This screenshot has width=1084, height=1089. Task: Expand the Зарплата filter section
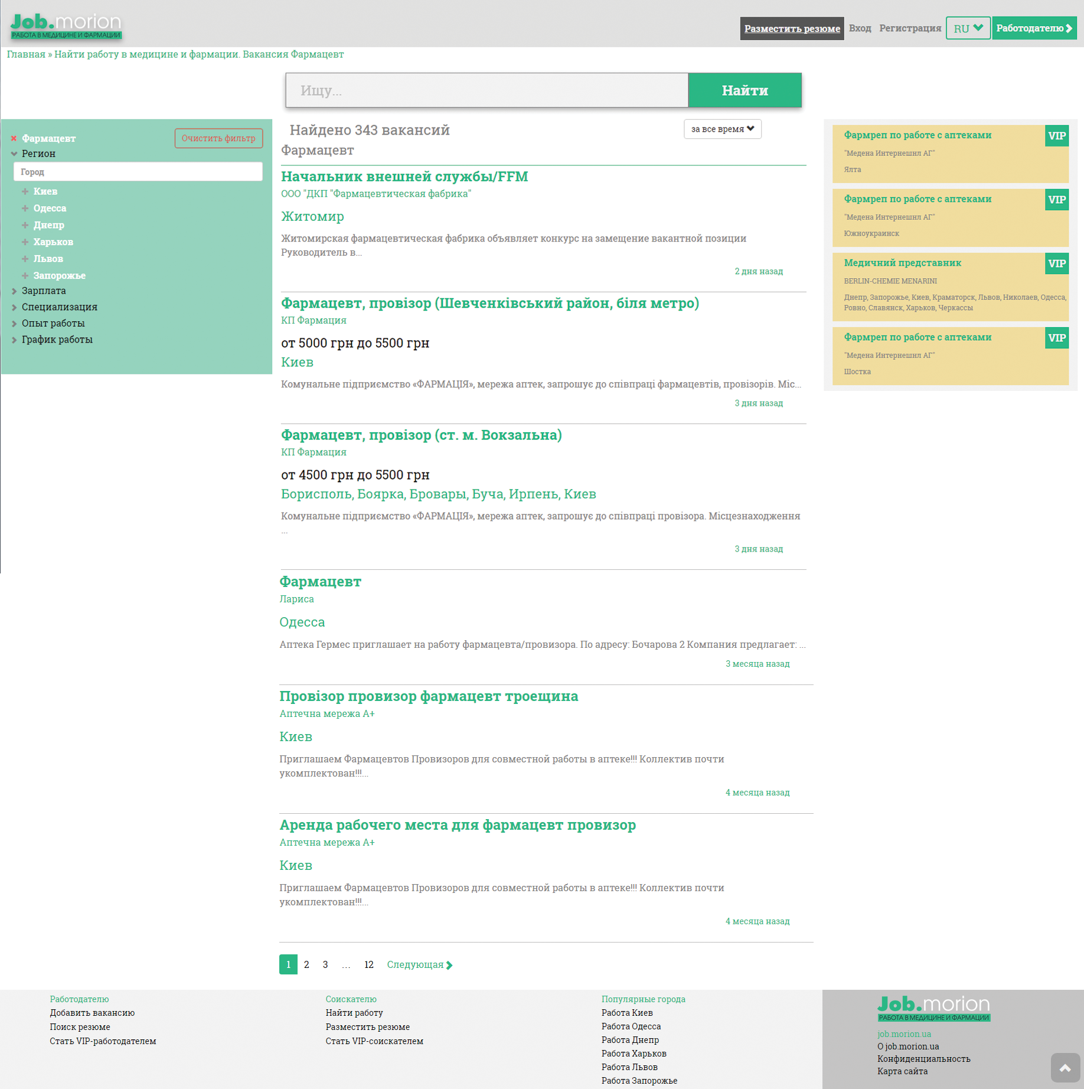point(44,291)
